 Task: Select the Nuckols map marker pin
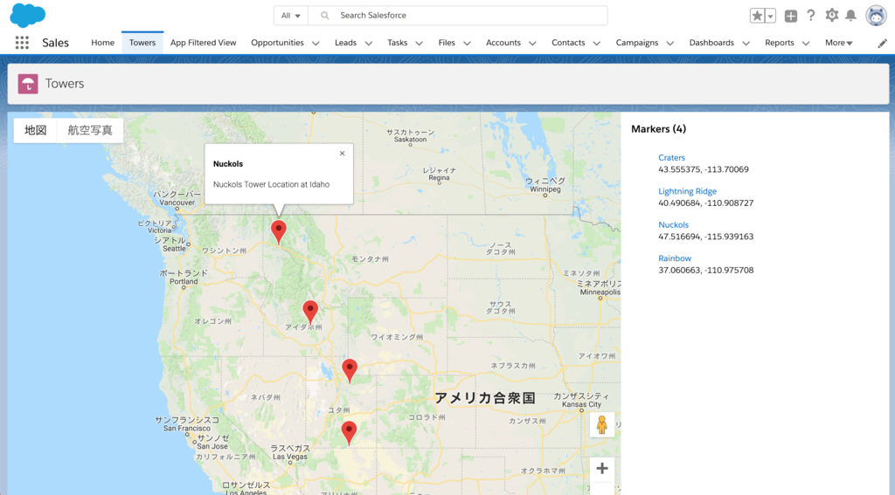tap(279, 232)
